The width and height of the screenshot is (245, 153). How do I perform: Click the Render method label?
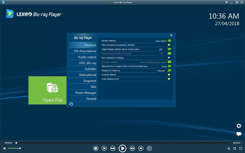(x=109, y=41)
